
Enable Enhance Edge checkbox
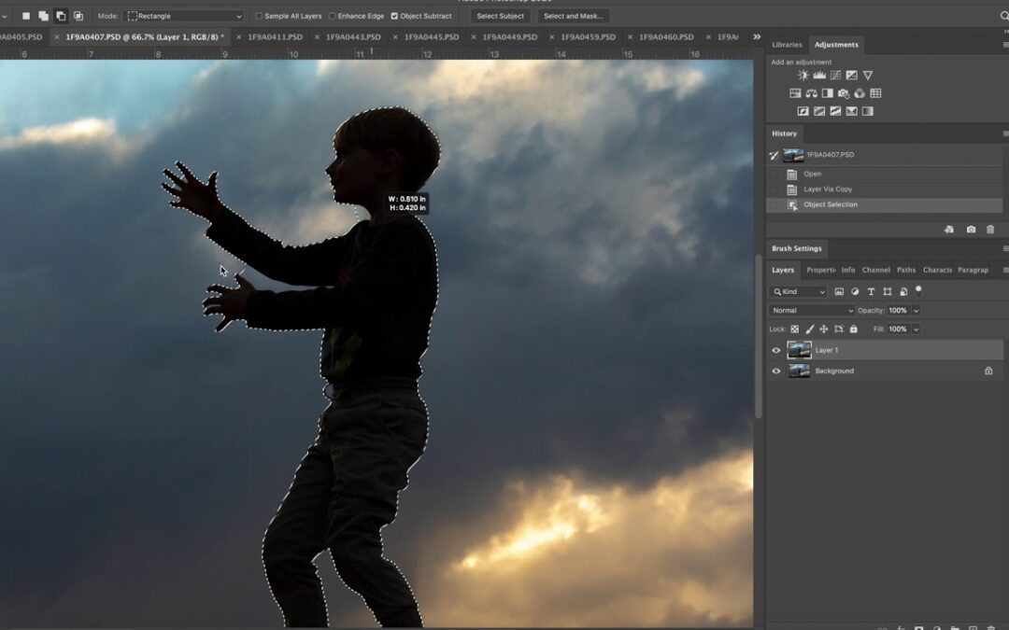(332, 16)
